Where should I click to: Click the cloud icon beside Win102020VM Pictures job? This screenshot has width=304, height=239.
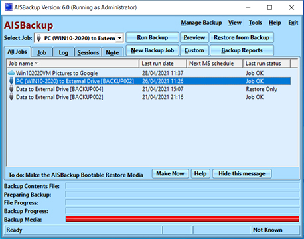coord(11,73)
